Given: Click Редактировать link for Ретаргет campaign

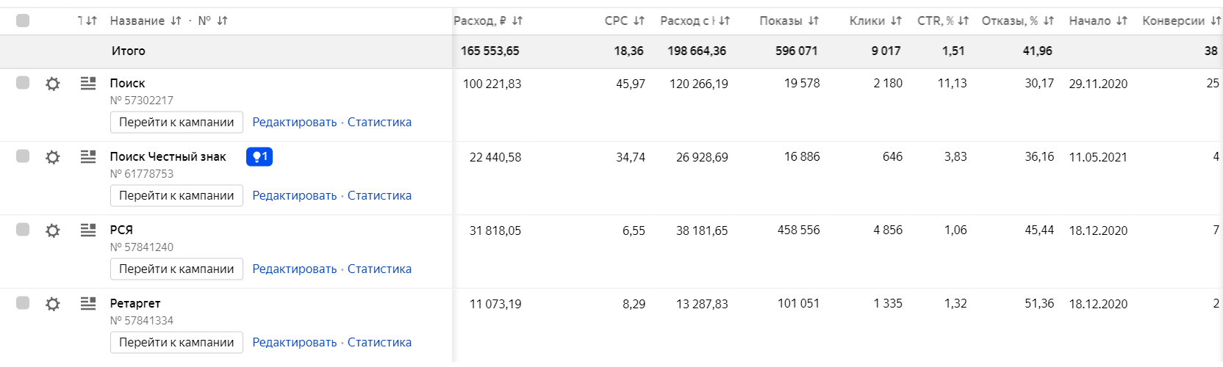Looking at the screenshot, I should click(x=294, y=343).
